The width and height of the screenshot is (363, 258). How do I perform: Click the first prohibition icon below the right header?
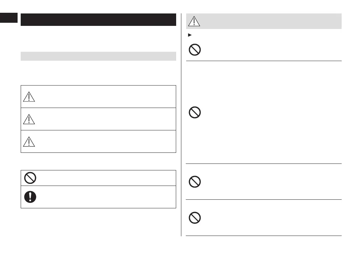pyautogui.click(x=195, y=50)
